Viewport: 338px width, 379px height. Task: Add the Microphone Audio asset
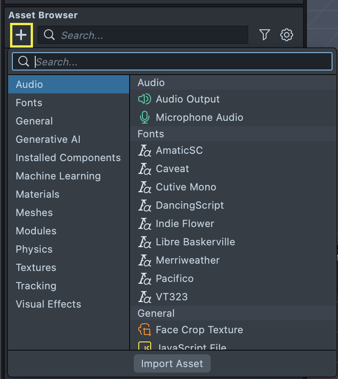[199, 118]
